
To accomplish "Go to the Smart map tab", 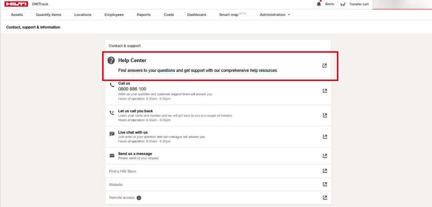I will pyautogui.click(x=229, y=15).
